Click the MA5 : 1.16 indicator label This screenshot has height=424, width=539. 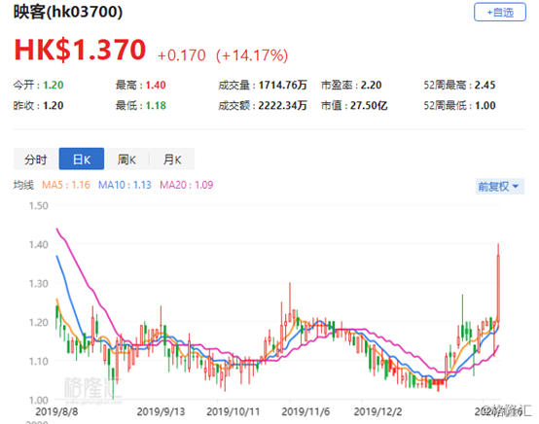pos(65,185)
